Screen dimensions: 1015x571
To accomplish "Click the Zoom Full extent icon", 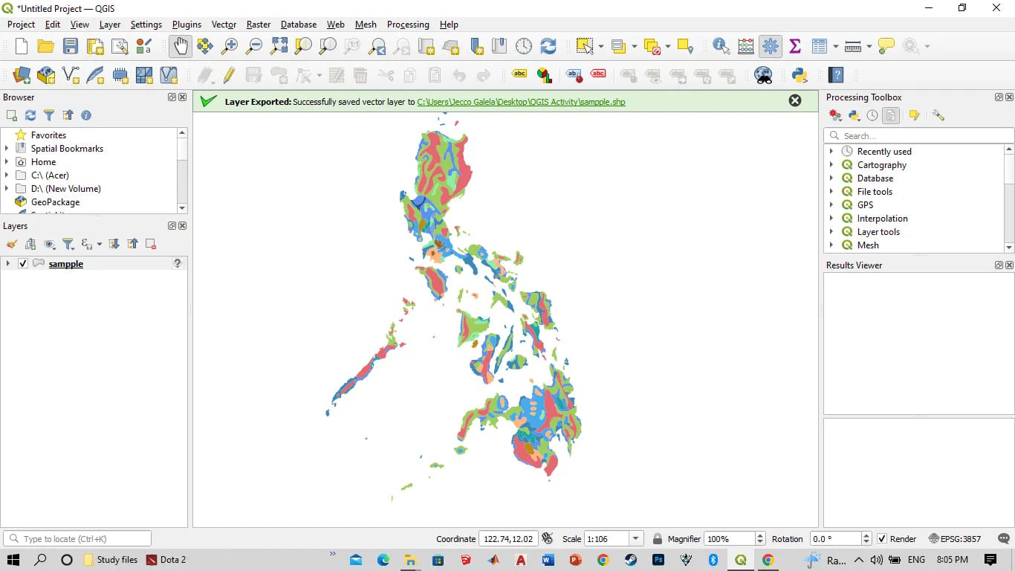I will click(x=279, y=46).
